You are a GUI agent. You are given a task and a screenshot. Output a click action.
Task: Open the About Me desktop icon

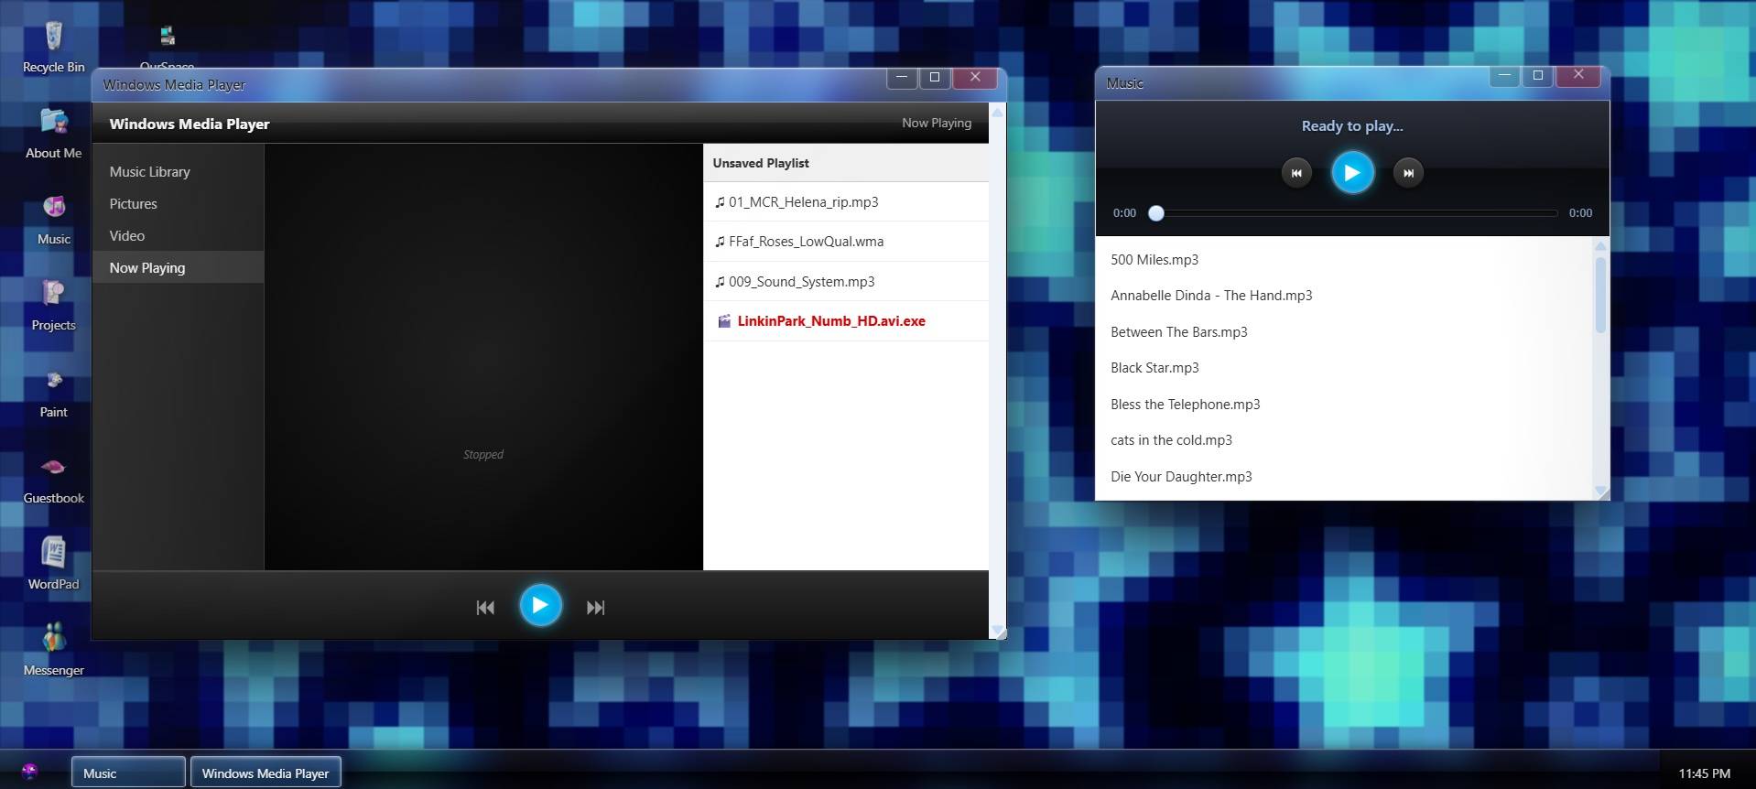point(53,134)
